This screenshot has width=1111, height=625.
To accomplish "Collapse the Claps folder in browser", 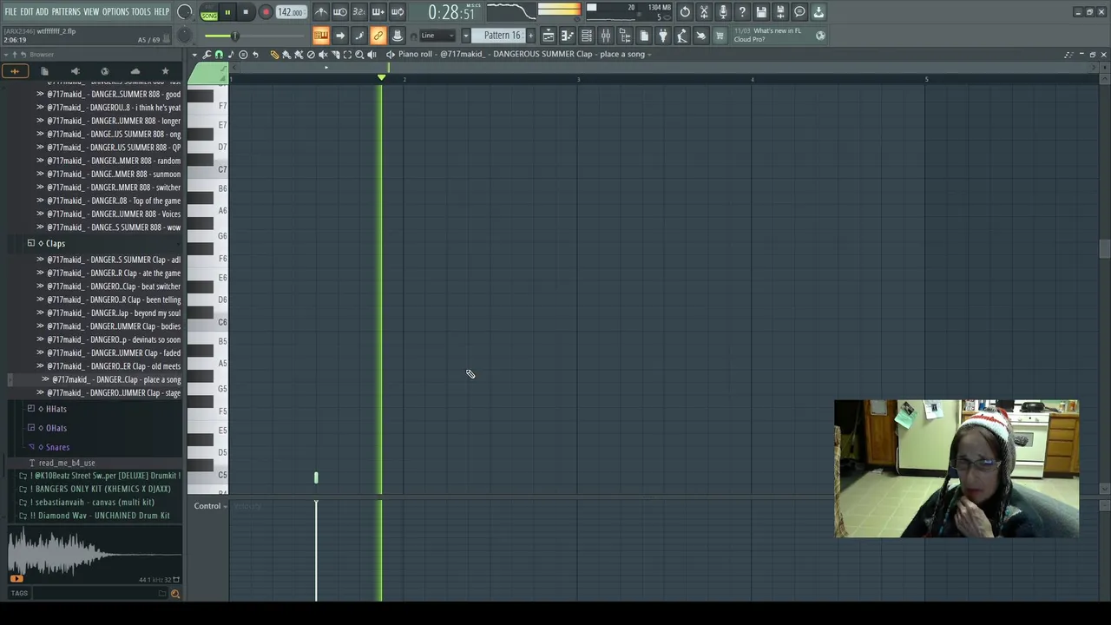I will click(31, 244).
